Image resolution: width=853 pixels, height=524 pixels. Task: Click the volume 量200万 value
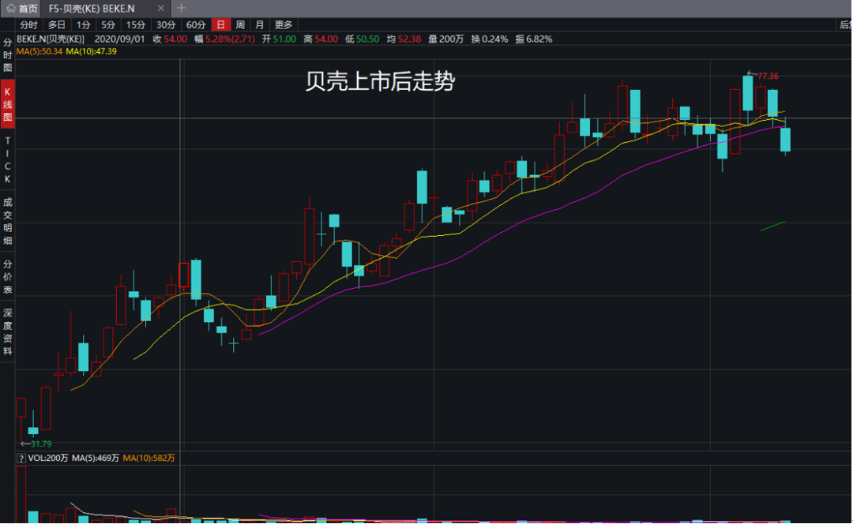(x=446, y=39)
